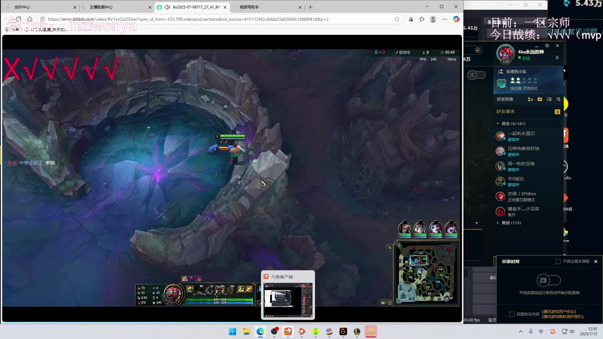Viewport: 603px width, 339px height.
Task: Mute the Bo2025 video browser tab
Action: 167,7
